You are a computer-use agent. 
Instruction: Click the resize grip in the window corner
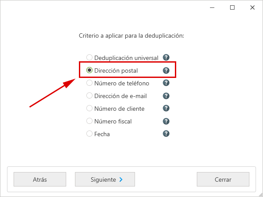[260, 194]
